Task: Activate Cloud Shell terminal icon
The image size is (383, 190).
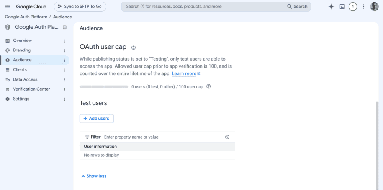Action: click(x=342, y=7)
